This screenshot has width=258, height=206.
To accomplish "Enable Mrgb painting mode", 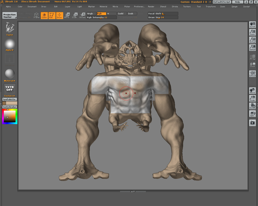I will pos(90,13).
